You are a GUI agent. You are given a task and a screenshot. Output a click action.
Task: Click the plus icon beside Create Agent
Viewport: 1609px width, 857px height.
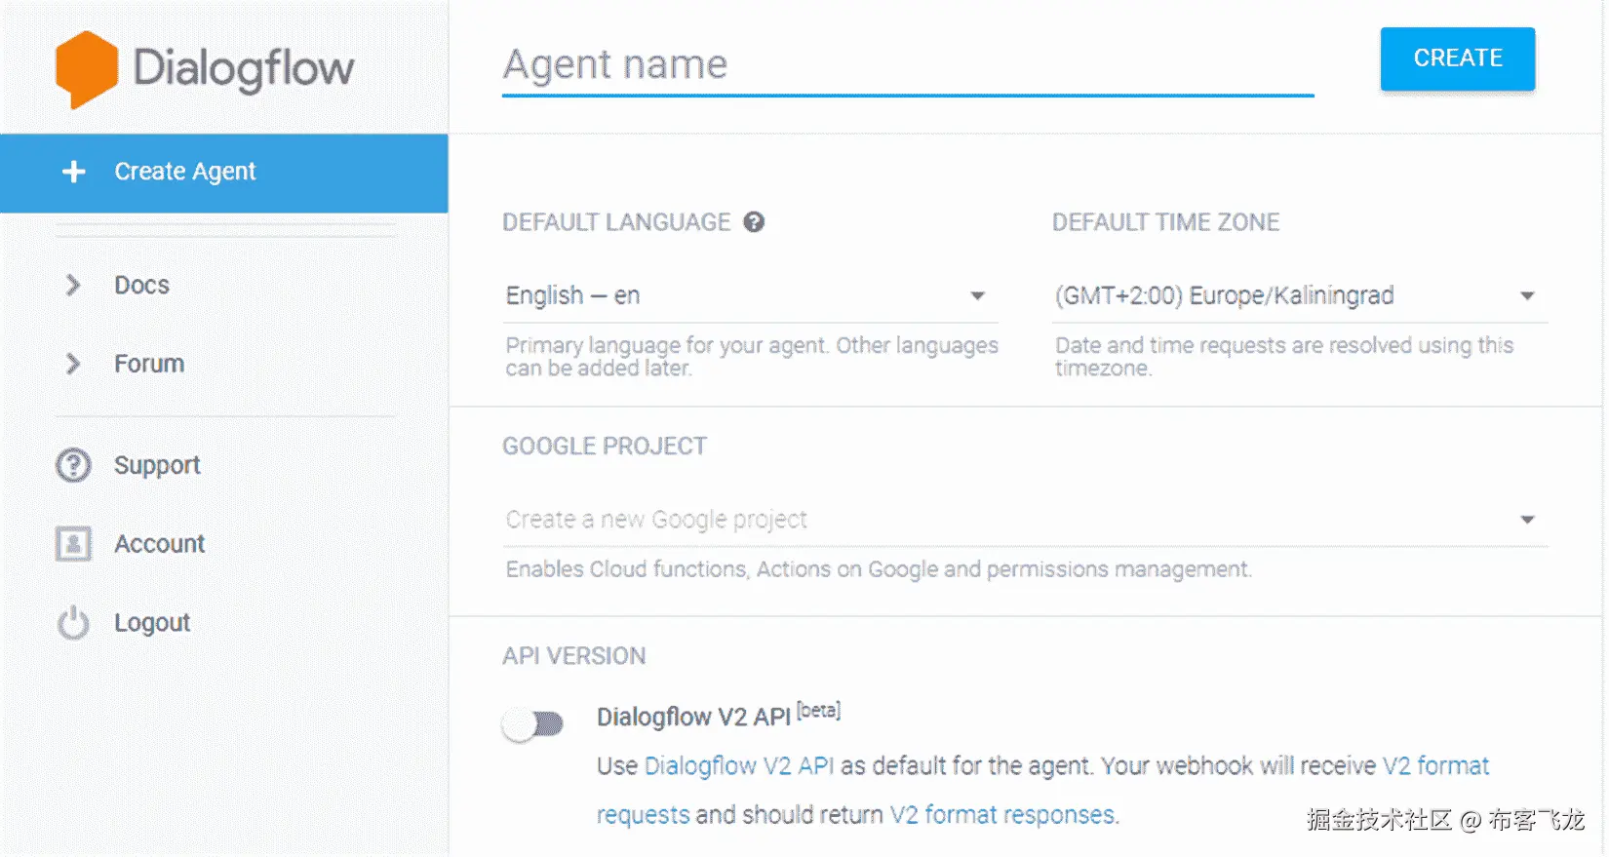[x=74, y=172]
